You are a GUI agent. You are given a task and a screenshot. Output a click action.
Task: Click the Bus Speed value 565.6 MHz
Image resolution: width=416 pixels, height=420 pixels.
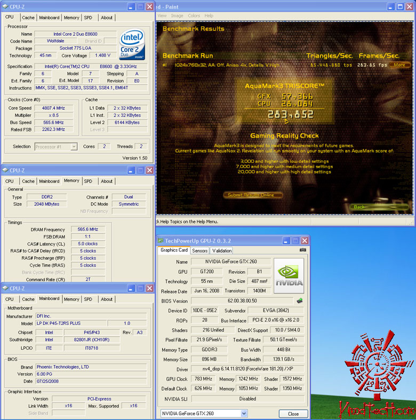(53, 122)
